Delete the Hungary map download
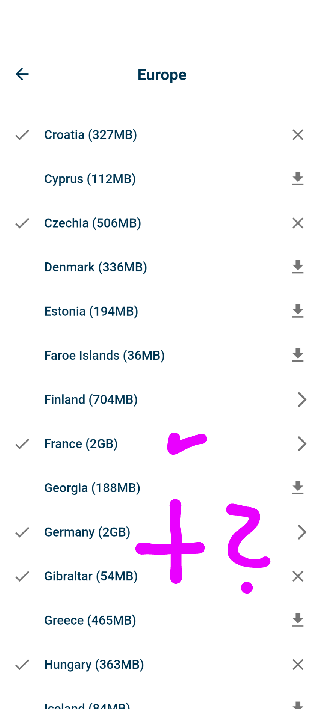Viewport: 324px width, 728px height. pyautogui.click(x=298, y=665)
